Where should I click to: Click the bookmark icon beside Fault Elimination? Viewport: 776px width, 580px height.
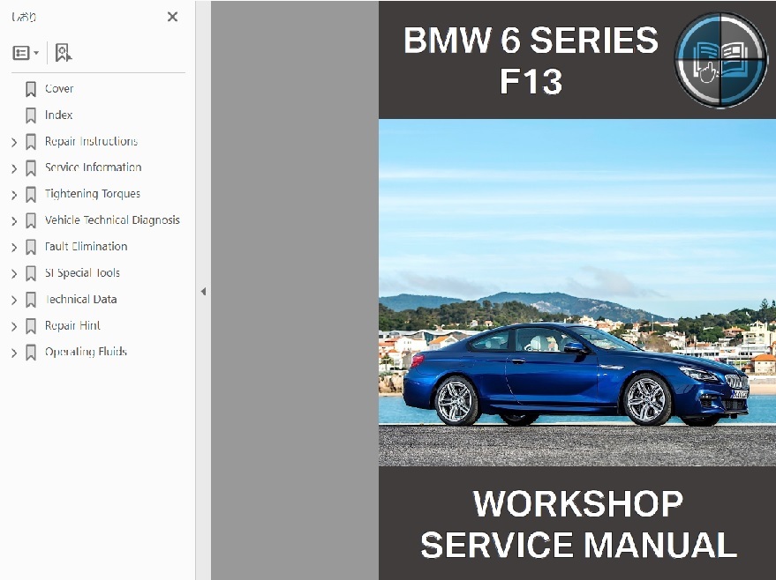click(31, 247)
